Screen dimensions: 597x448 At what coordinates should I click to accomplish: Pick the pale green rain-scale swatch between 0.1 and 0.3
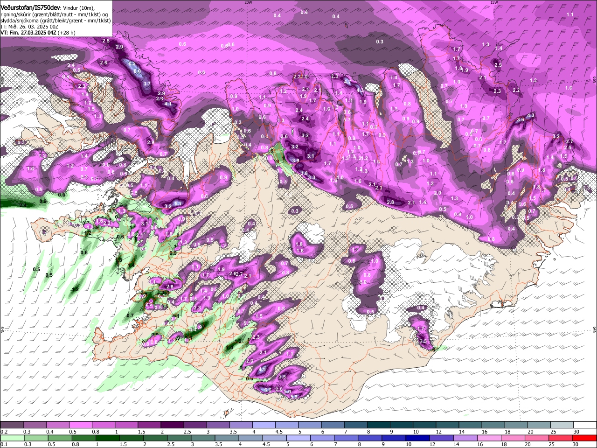12,438
